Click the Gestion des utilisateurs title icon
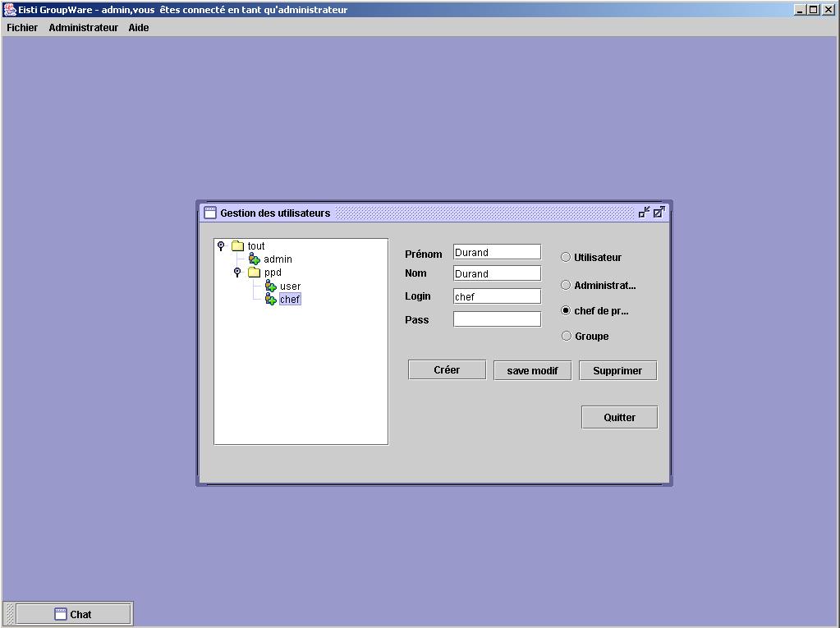 (x=210, y=213)
